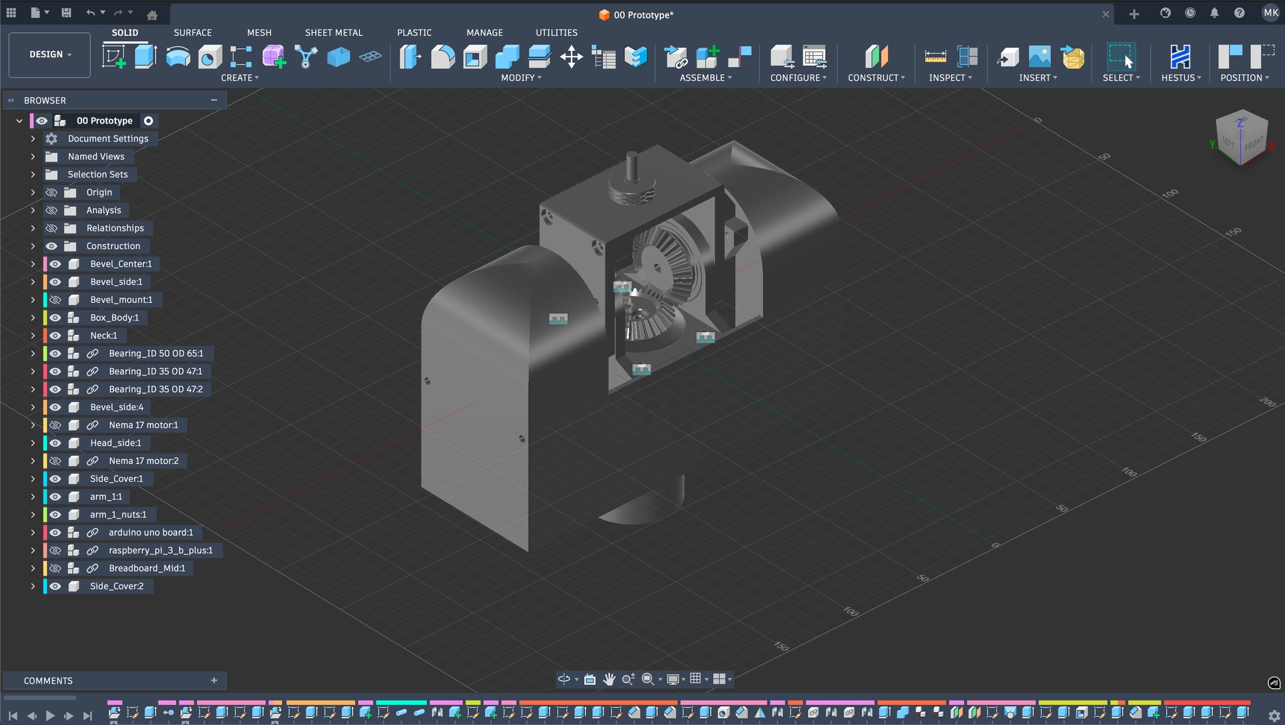The image size is (1285, 725).
Task: Switch to the SHEET METAL tab
Action: click(333, 33)
